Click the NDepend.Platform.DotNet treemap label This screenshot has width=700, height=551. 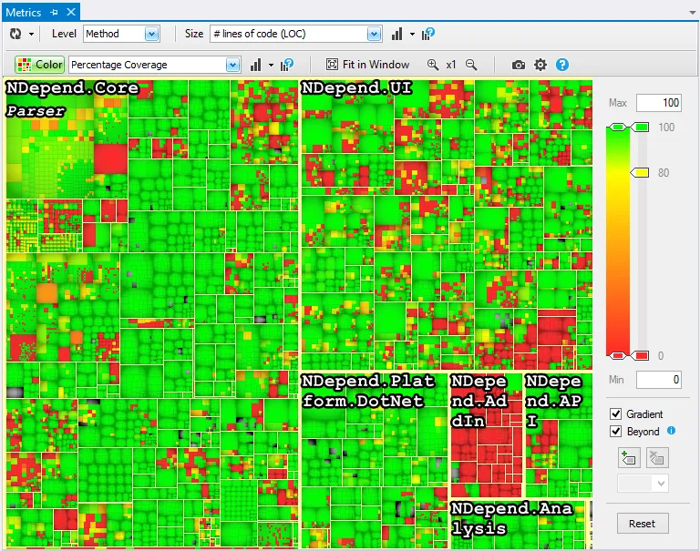click(368, 391)
